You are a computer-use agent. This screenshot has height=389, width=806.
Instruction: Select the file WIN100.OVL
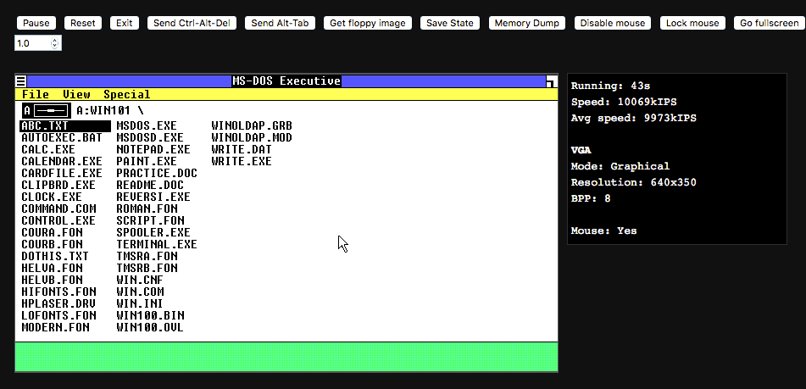[149, 327]
